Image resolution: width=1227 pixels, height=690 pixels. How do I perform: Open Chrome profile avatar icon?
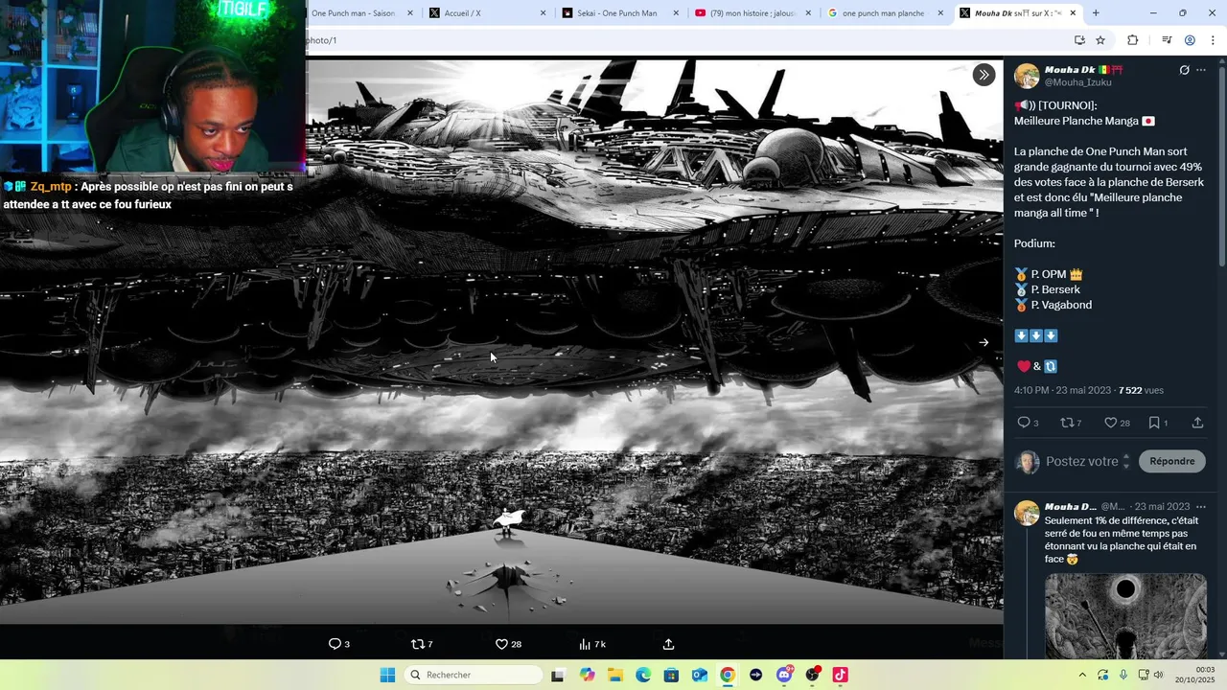(x=1190, y=40)
